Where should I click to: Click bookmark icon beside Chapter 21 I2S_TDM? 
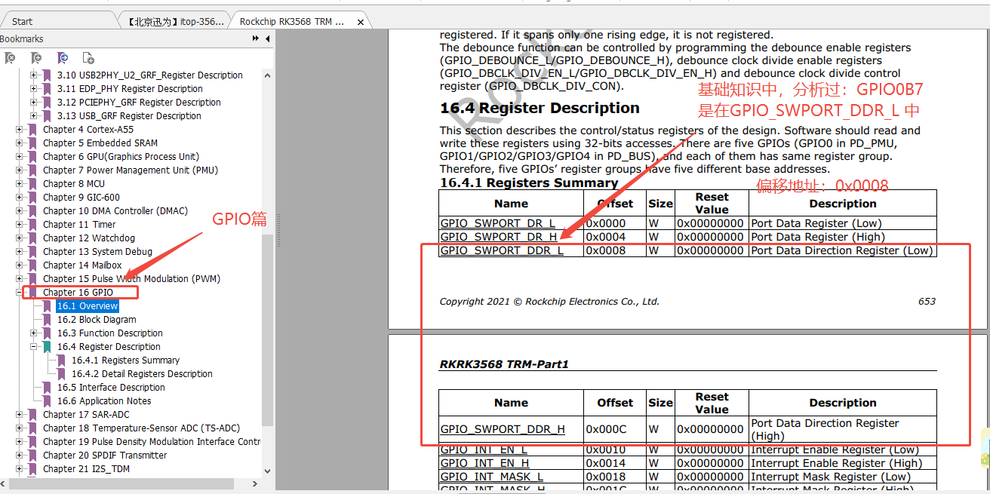point(32,469)
